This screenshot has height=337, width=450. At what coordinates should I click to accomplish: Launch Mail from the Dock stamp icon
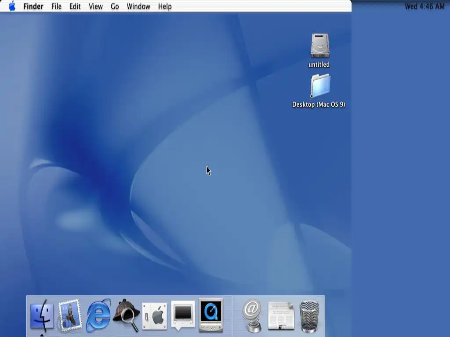[70, 315]
